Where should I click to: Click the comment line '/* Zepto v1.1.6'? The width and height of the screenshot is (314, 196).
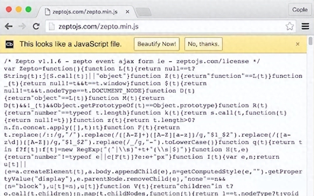point(33,61)
